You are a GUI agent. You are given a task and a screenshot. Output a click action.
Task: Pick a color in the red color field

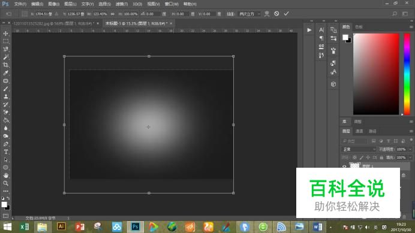376,74
